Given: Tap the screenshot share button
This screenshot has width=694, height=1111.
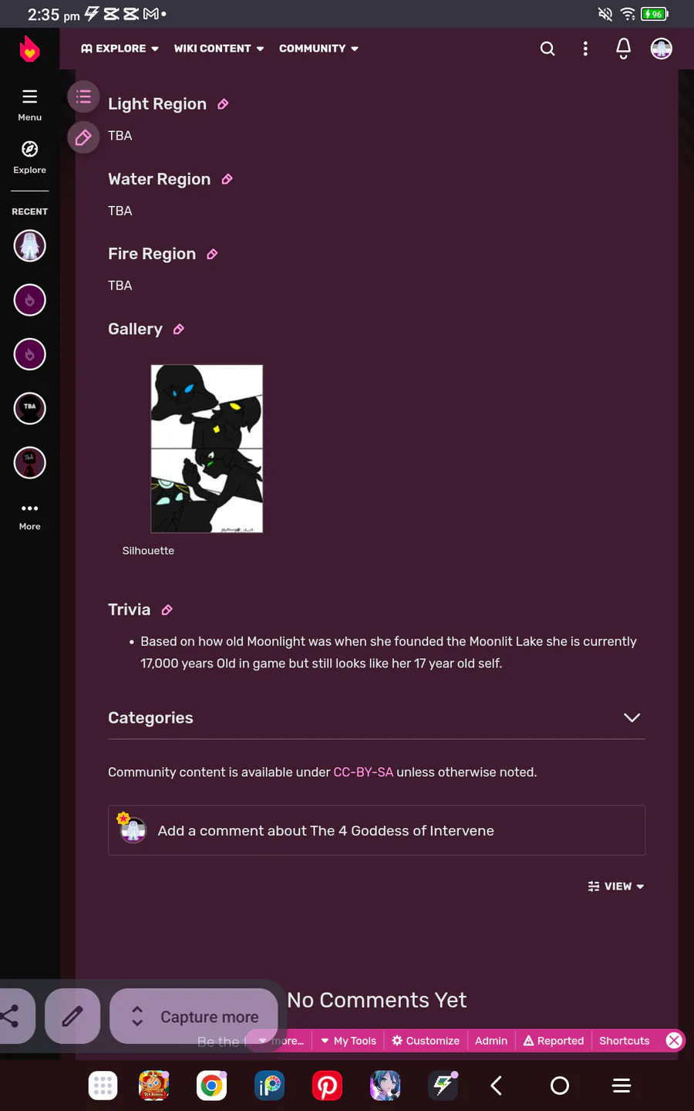Looking at the screenshot, I should [x=14, y=1016].
